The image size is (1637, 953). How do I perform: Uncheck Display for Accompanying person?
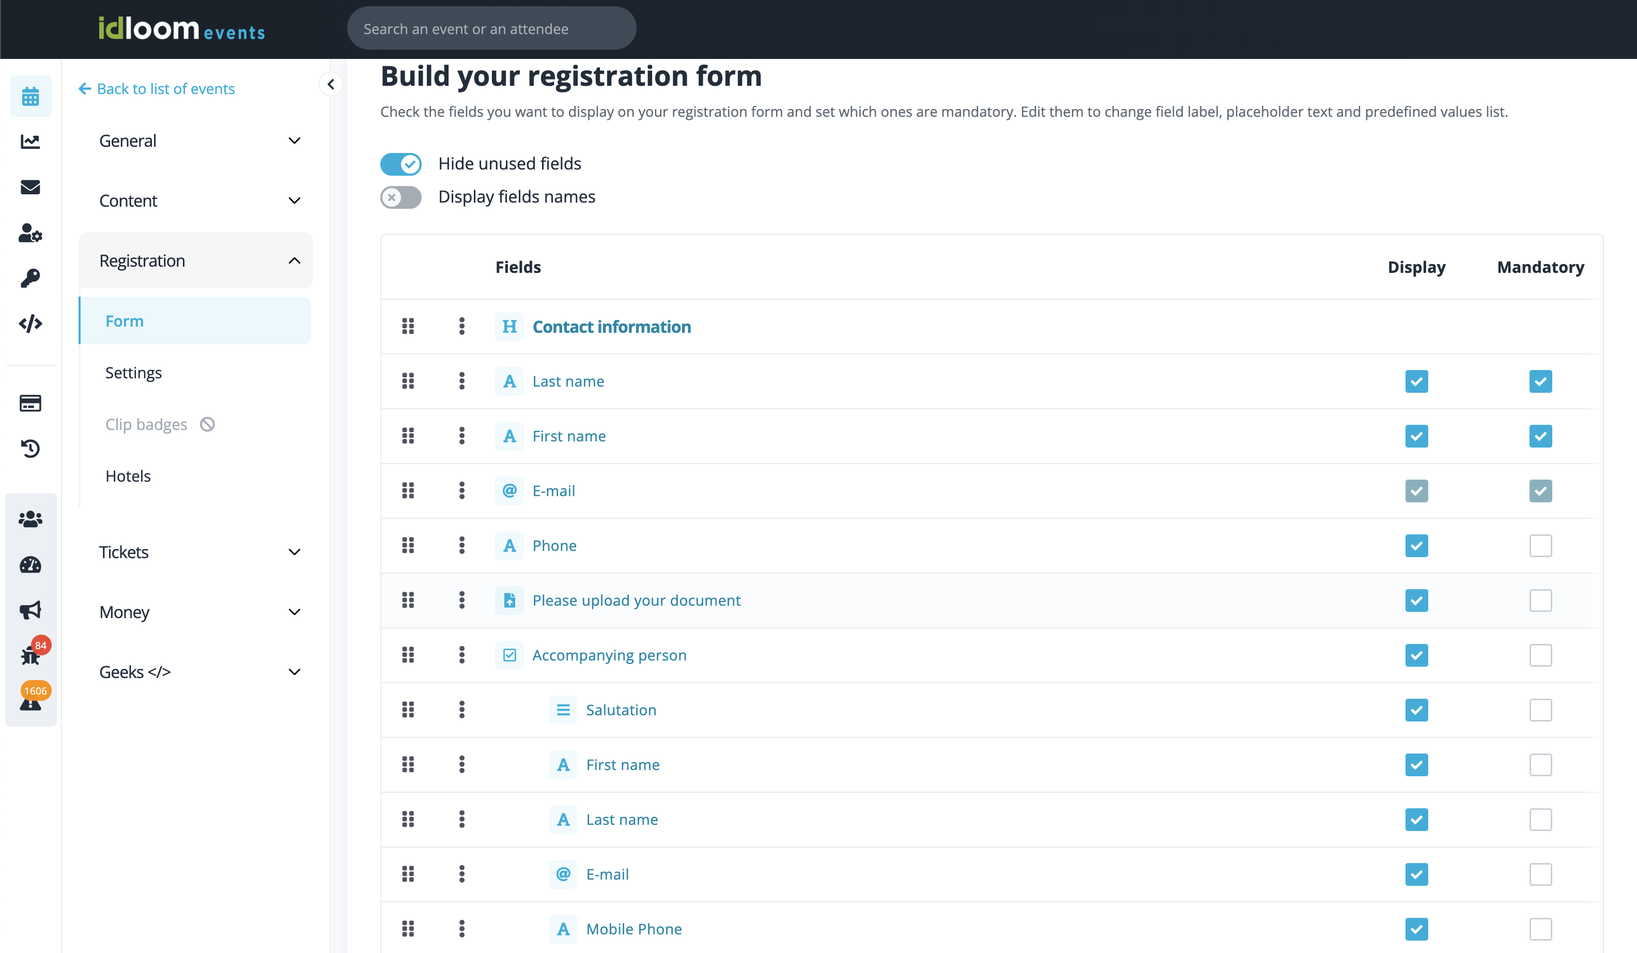pyautogui.click(x=1416, y=655)
